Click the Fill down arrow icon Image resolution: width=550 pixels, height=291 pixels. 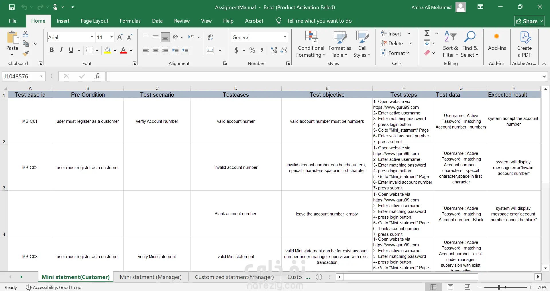coord(427,43)
